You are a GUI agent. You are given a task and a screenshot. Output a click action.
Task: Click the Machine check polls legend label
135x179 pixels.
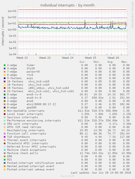[23, 153]
